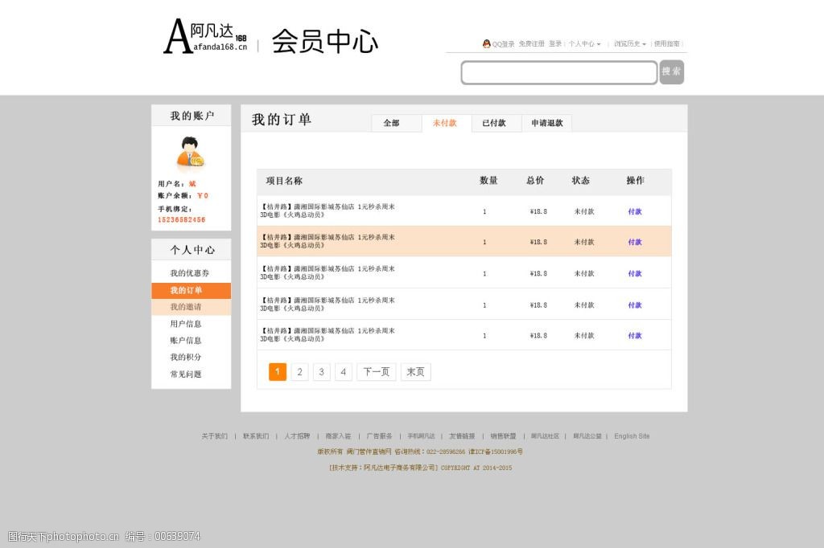Click 免费注册 in the header

coord(530,43)
